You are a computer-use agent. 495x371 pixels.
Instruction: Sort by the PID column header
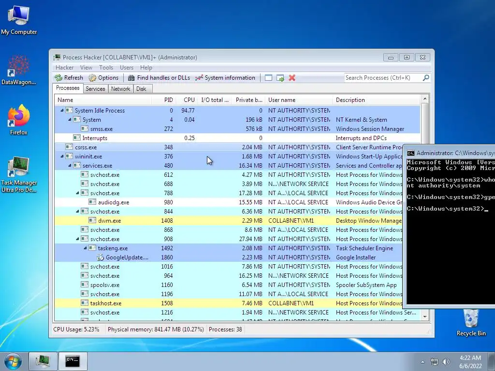163,100
